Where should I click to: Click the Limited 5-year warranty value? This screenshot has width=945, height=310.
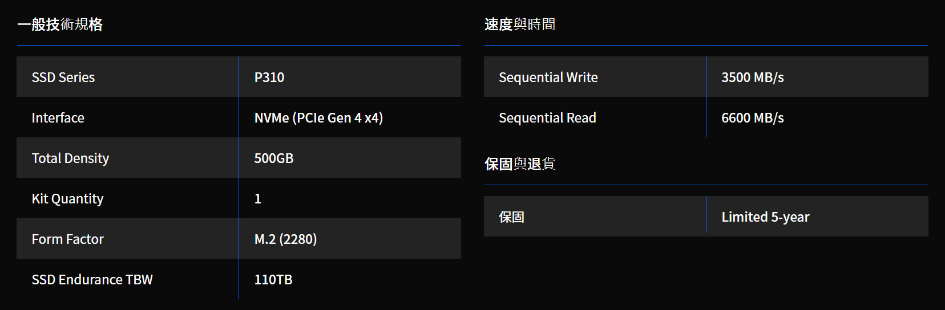tap(765, 217)
